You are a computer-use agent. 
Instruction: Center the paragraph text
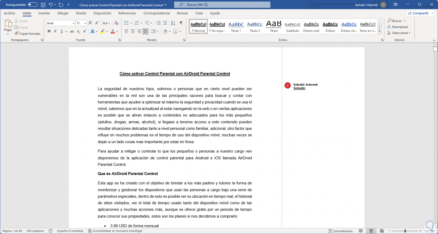[x=133, y=31]
